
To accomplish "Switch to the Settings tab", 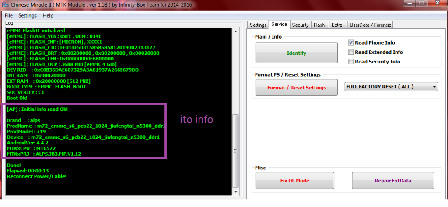I will point(258,25).
